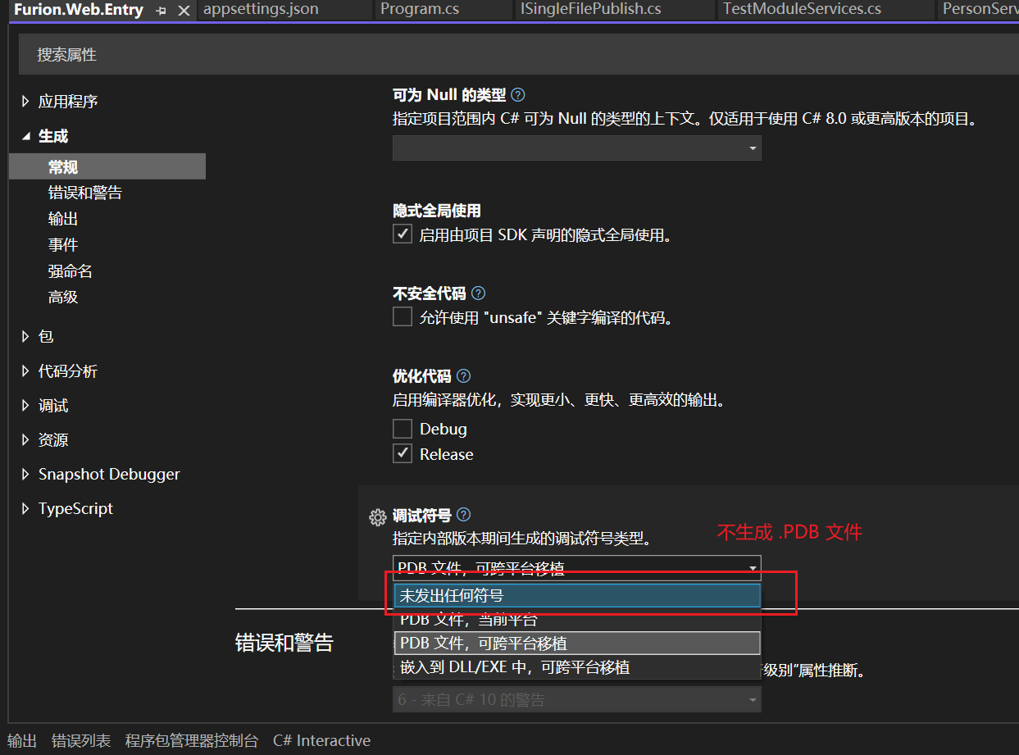Click help icon beside 优化代码
This screenshot has height=755, width=1019.
tap(463, 376)
